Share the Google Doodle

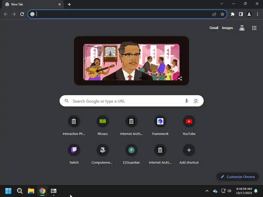point(180,78)
